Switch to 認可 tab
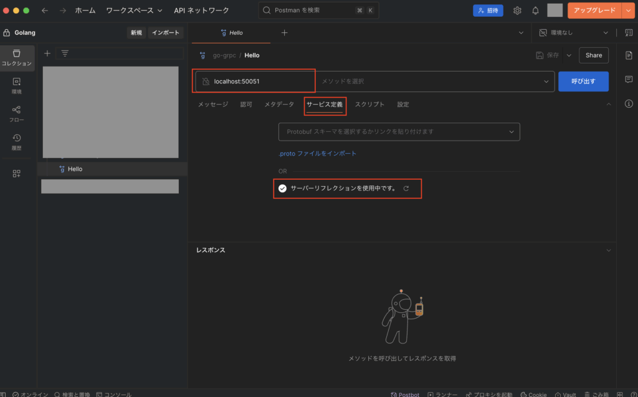 pos(246,105)
